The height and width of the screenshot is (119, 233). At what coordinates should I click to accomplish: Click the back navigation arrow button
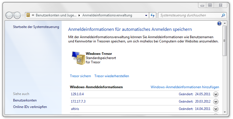click(10, 15)
